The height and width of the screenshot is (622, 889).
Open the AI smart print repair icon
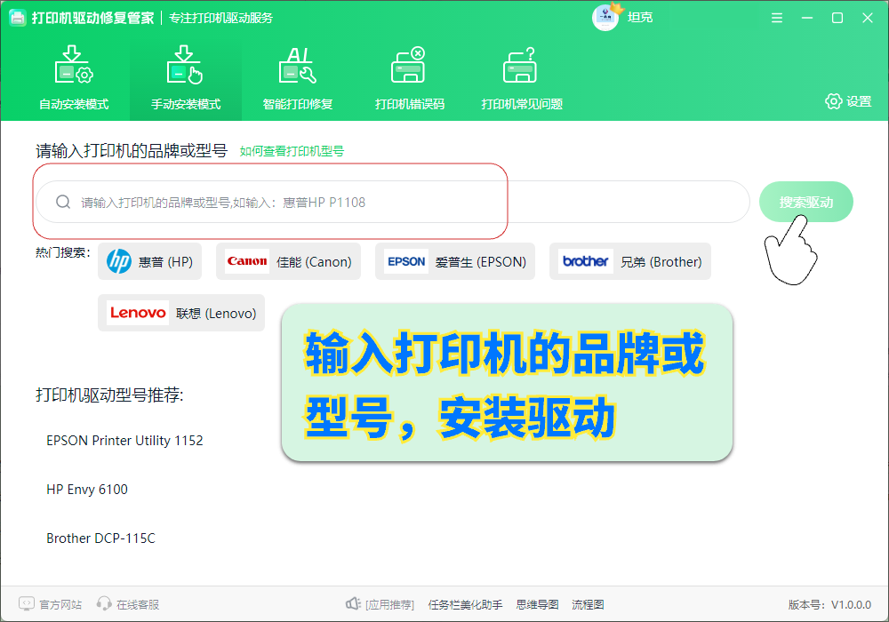[298, 65]
